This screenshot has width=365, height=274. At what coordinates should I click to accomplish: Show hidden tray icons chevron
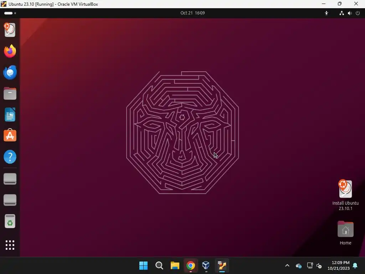click(287, 265)
